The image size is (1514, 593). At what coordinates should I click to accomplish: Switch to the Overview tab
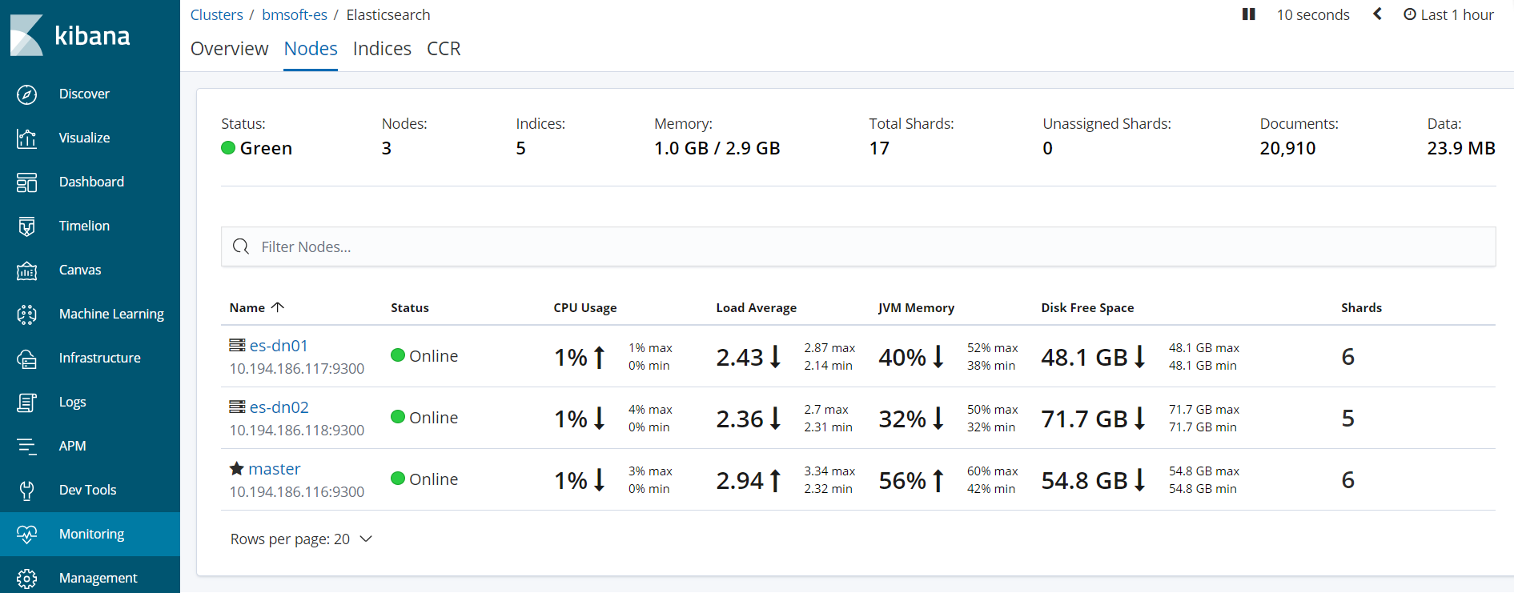click(229, 49)
